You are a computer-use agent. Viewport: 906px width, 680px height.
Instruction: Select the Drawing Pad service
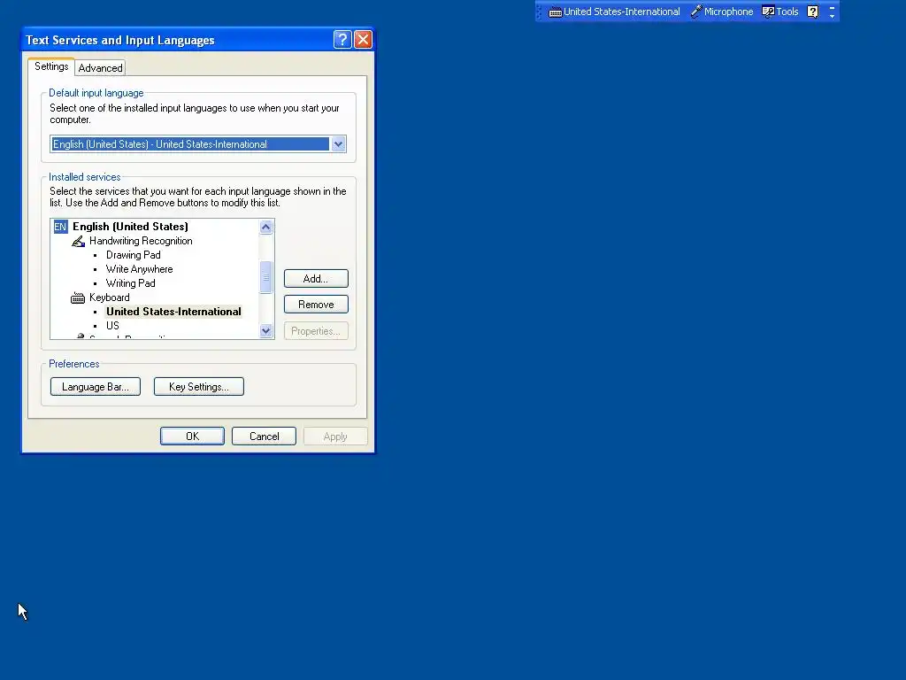(x=133, y=255)
